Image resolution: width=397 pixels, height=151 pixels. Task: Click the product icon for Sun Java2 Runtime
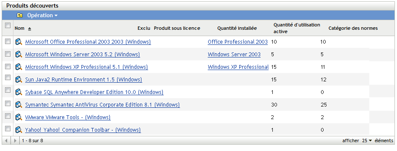[19, 80]
